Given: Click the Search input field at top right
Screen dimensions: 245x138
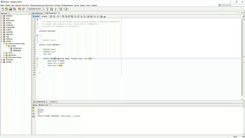Looking at the screenshot, I should click(x=232, y=5).
